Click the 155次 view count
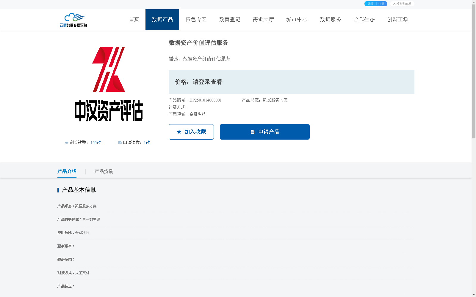 tap(96, 143)
